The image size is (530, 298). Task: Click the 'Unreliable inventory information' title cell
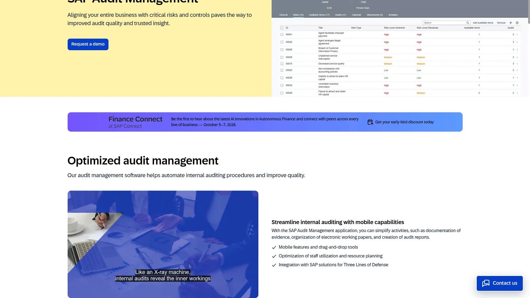tap(328, 85)
